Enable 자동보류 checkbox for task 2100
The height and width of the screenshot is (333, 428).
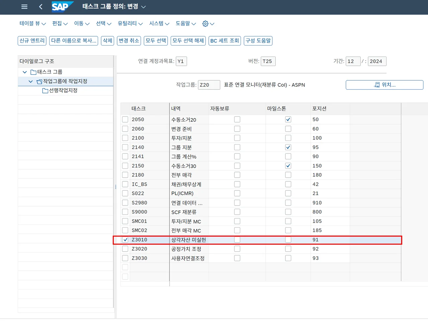click(x=237, y=138)
